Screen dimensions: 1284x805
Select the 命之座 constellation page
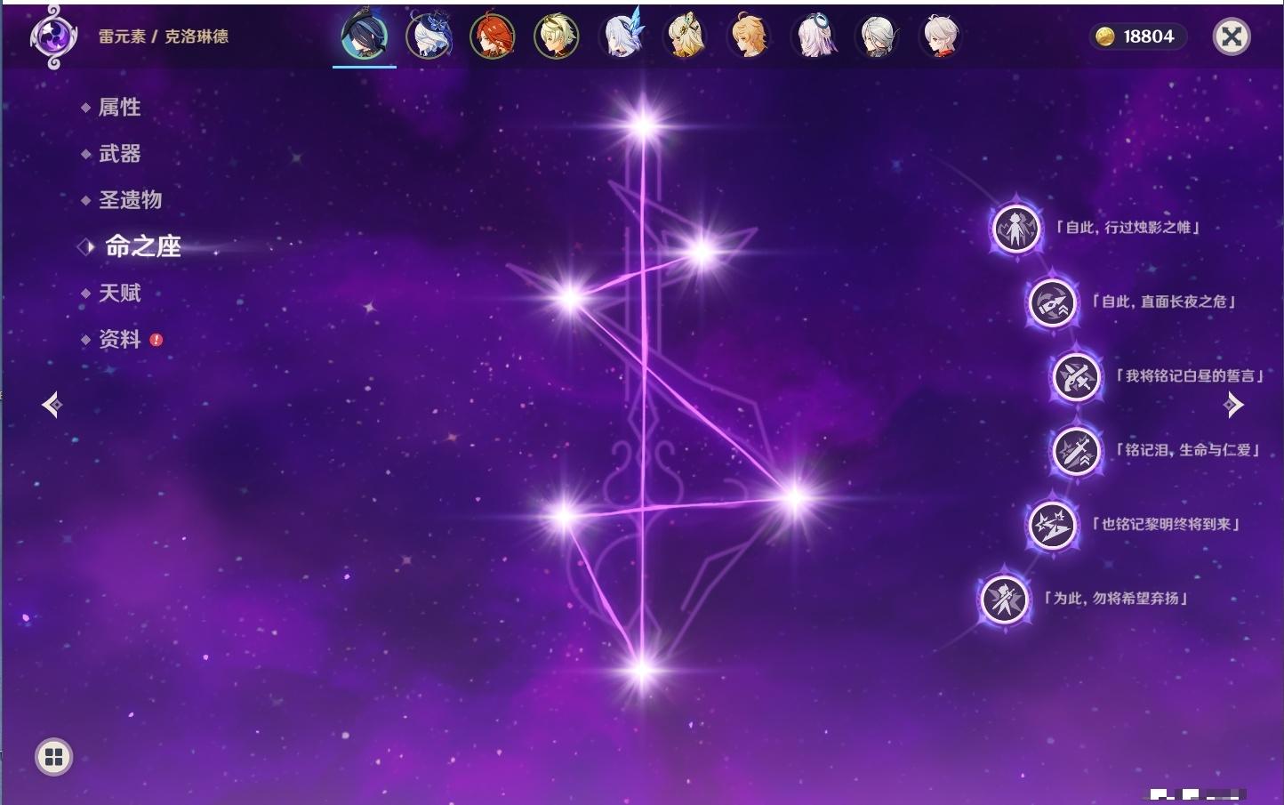pos(142,246)
